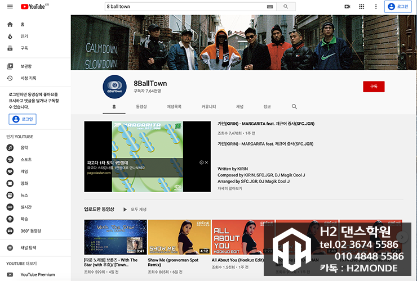The image size is (417, 281).
Task: Open title [타운 노래방] 브론즈 - With The Star
Action: pyautogui.click(x=111, y=262)
